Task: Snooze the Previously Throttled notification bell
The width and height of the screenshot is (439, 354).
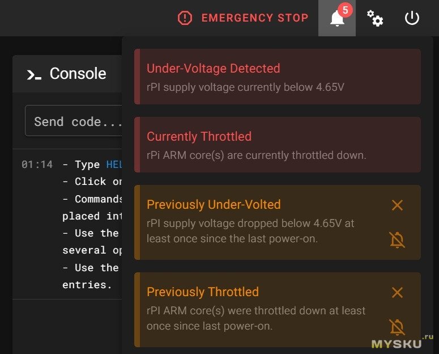Action: [397, 327]
